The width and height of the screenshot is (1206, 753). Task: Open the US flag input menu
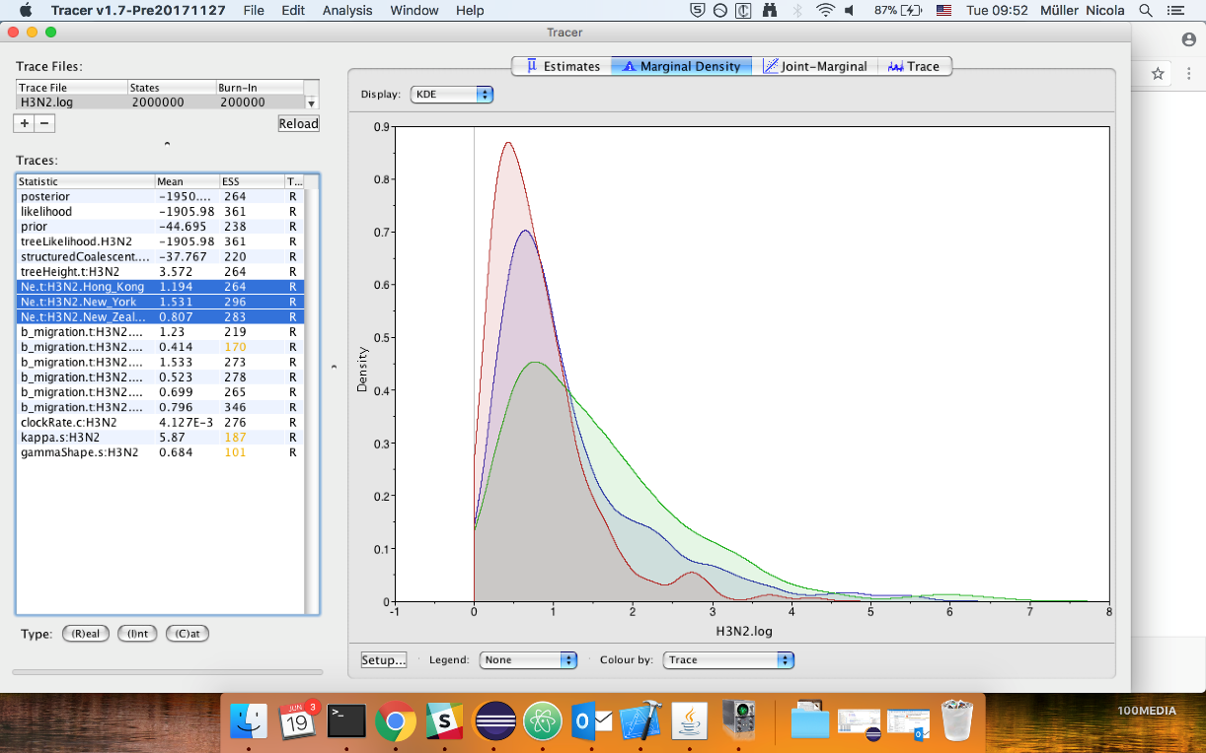[943, 10]
